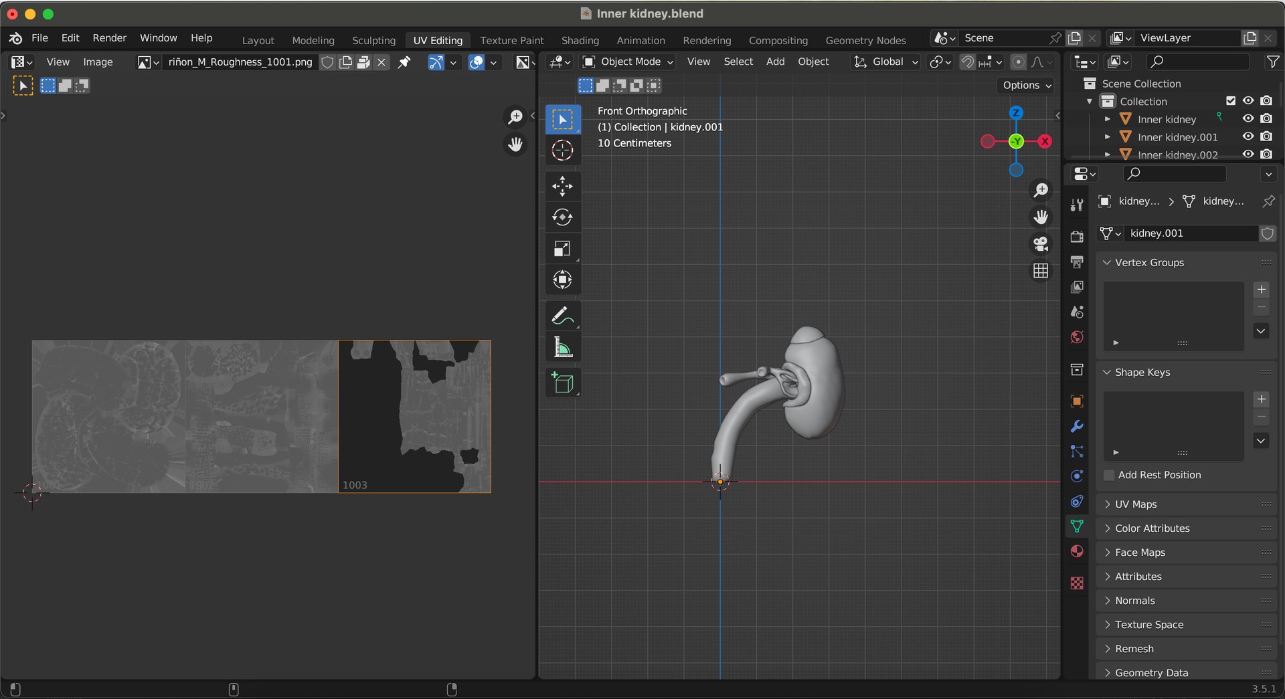Screen dimensions: 1285x699
Task: Add a new shape key with plus button
Action: (1262, 399)
